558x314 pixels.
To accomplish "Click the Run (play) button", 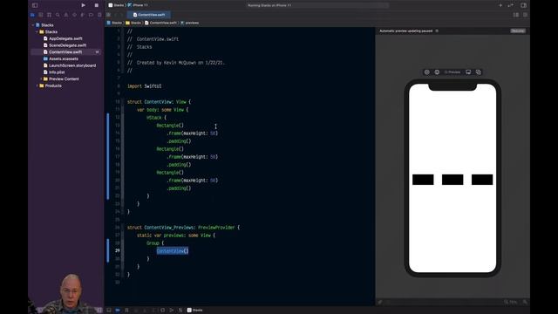I will pyautogui.click(x=84, y=5).
